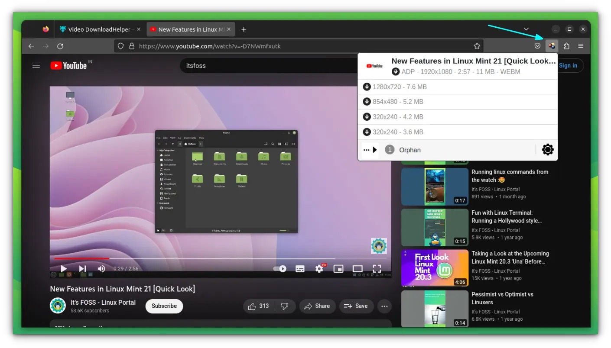Image resolution: width=611 pixels, height=348 pixels.
Task: Switch to Video DownloadHelper tab
Action: click(x=100, y=29)
